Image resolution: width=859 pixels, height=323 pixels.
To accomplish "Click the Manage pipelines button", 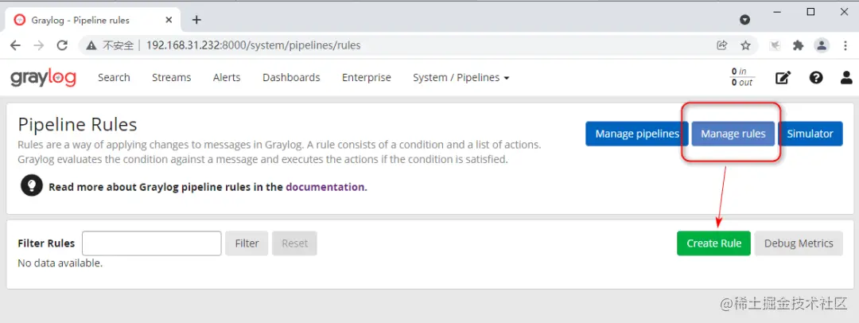I will (x=637, y=134).
